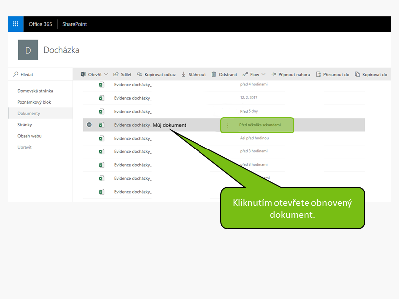Click Odstranit to delete the document
The height and width of the screenshot is (299, 399).
coord(224,74)
